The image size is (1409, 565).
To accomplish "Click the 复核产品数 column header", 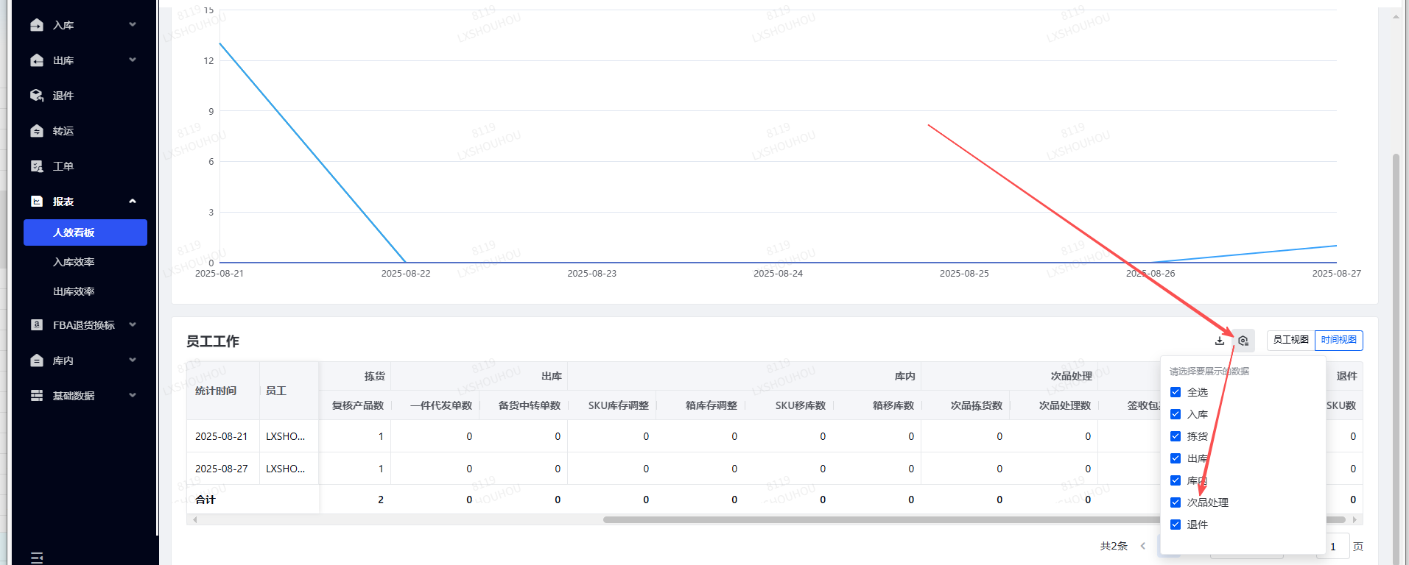I will click(358, 405).
